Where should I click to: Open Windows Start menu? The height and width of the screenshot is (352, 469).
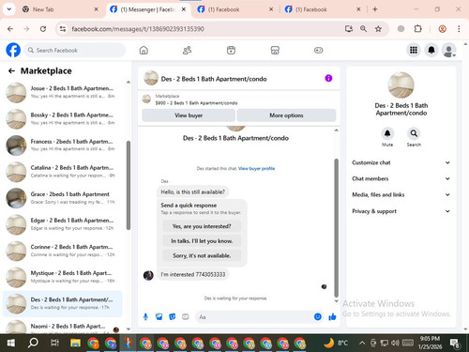[11, 344]
